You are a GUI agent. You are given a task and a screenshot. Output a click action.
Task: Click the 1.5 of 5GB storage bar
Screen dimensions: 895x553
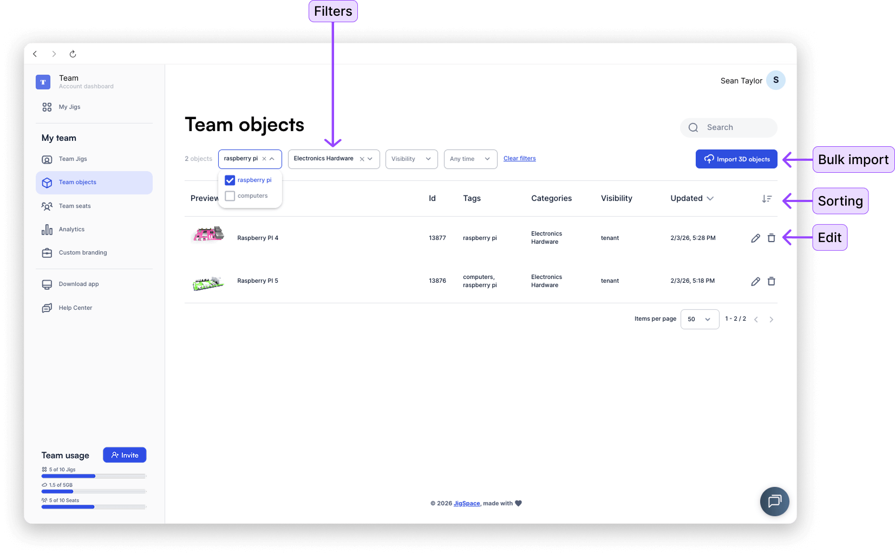point(94,492)
